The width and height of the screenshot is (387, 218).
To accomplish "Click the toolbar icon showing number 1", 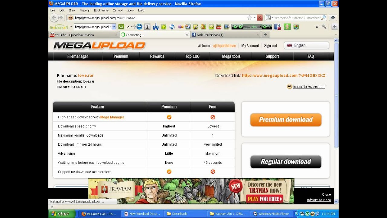I will point(147,27).
